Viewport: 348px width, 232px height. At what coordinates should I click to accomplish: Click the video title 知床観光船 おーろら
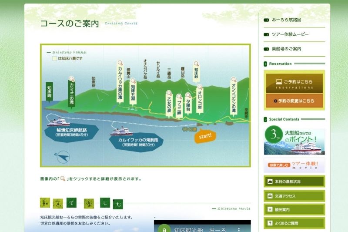click(200, 229)
